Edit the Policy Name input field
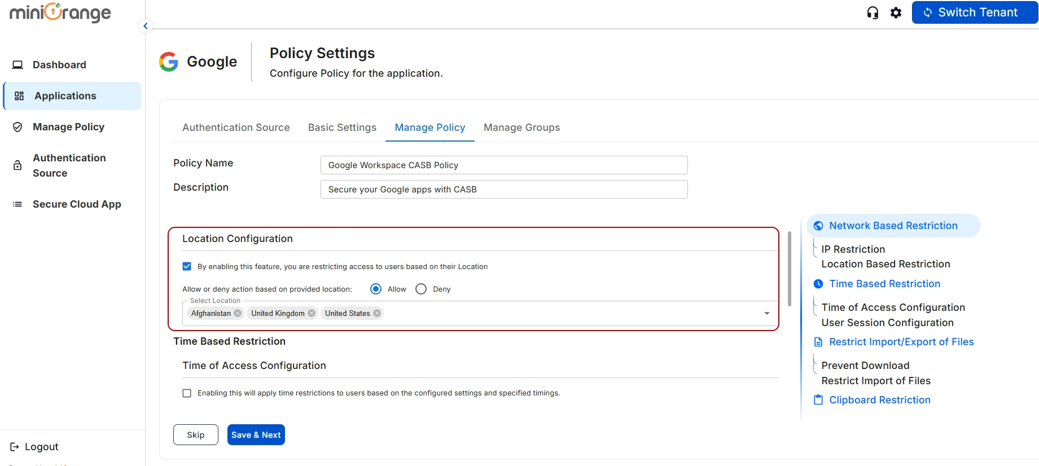This screenshot has width=1039, height=466. 504,165
